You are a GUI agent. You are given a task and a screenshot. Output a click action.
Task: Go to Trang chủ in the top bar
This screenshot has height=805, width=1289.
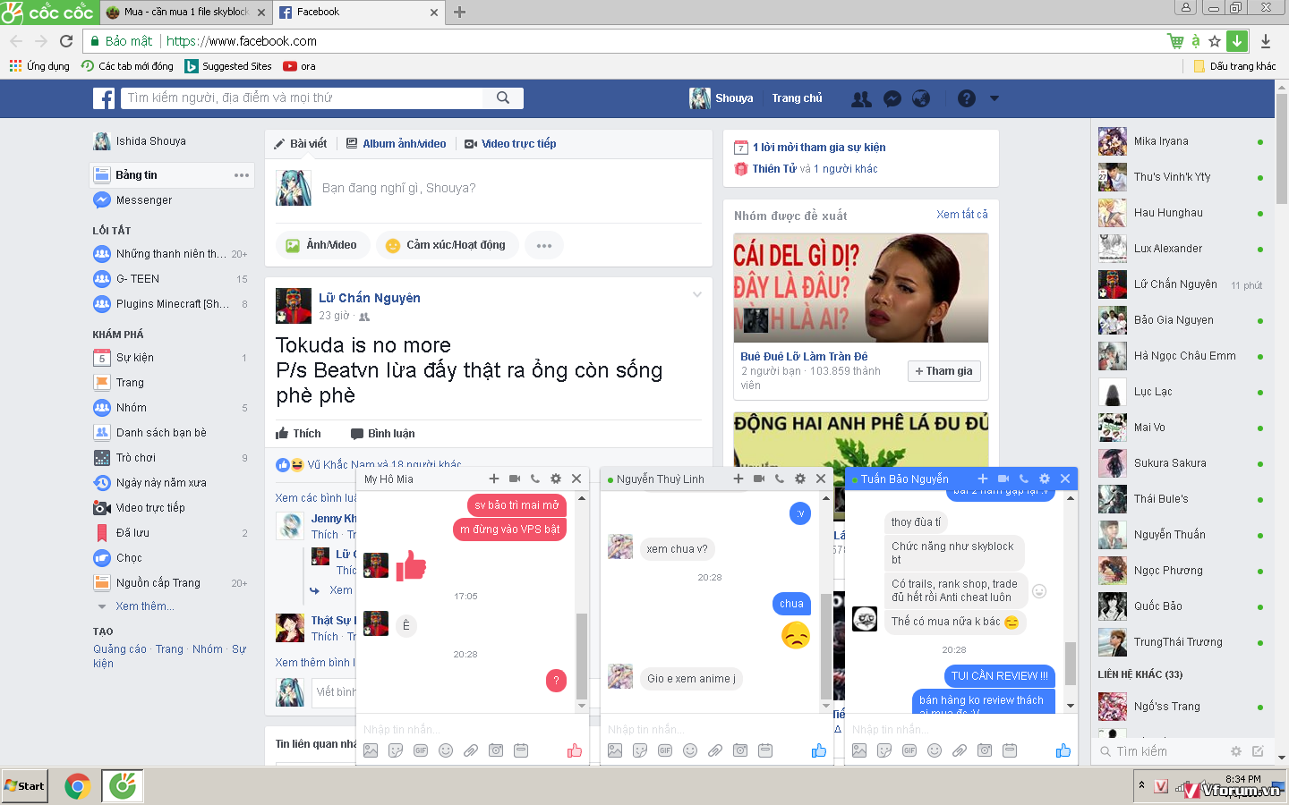pyautogui.click(x=797, y=98)
